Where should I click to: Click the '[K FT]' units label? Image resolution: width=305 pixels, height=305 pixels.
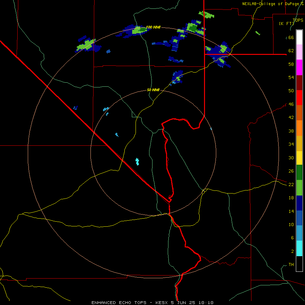(286, 23)
